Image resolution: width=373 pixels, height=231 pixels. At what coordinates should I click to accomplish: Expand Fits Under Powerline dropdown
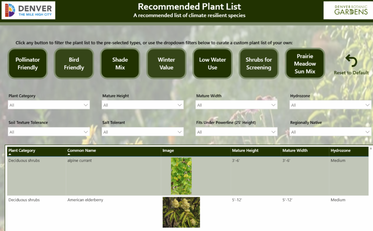(x=237, y=132)
